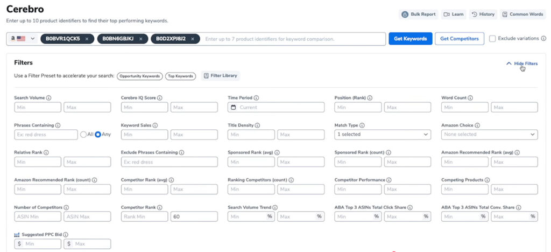Open the Bulk Report option
Screen dimensions: 551x252
[419, 15]
